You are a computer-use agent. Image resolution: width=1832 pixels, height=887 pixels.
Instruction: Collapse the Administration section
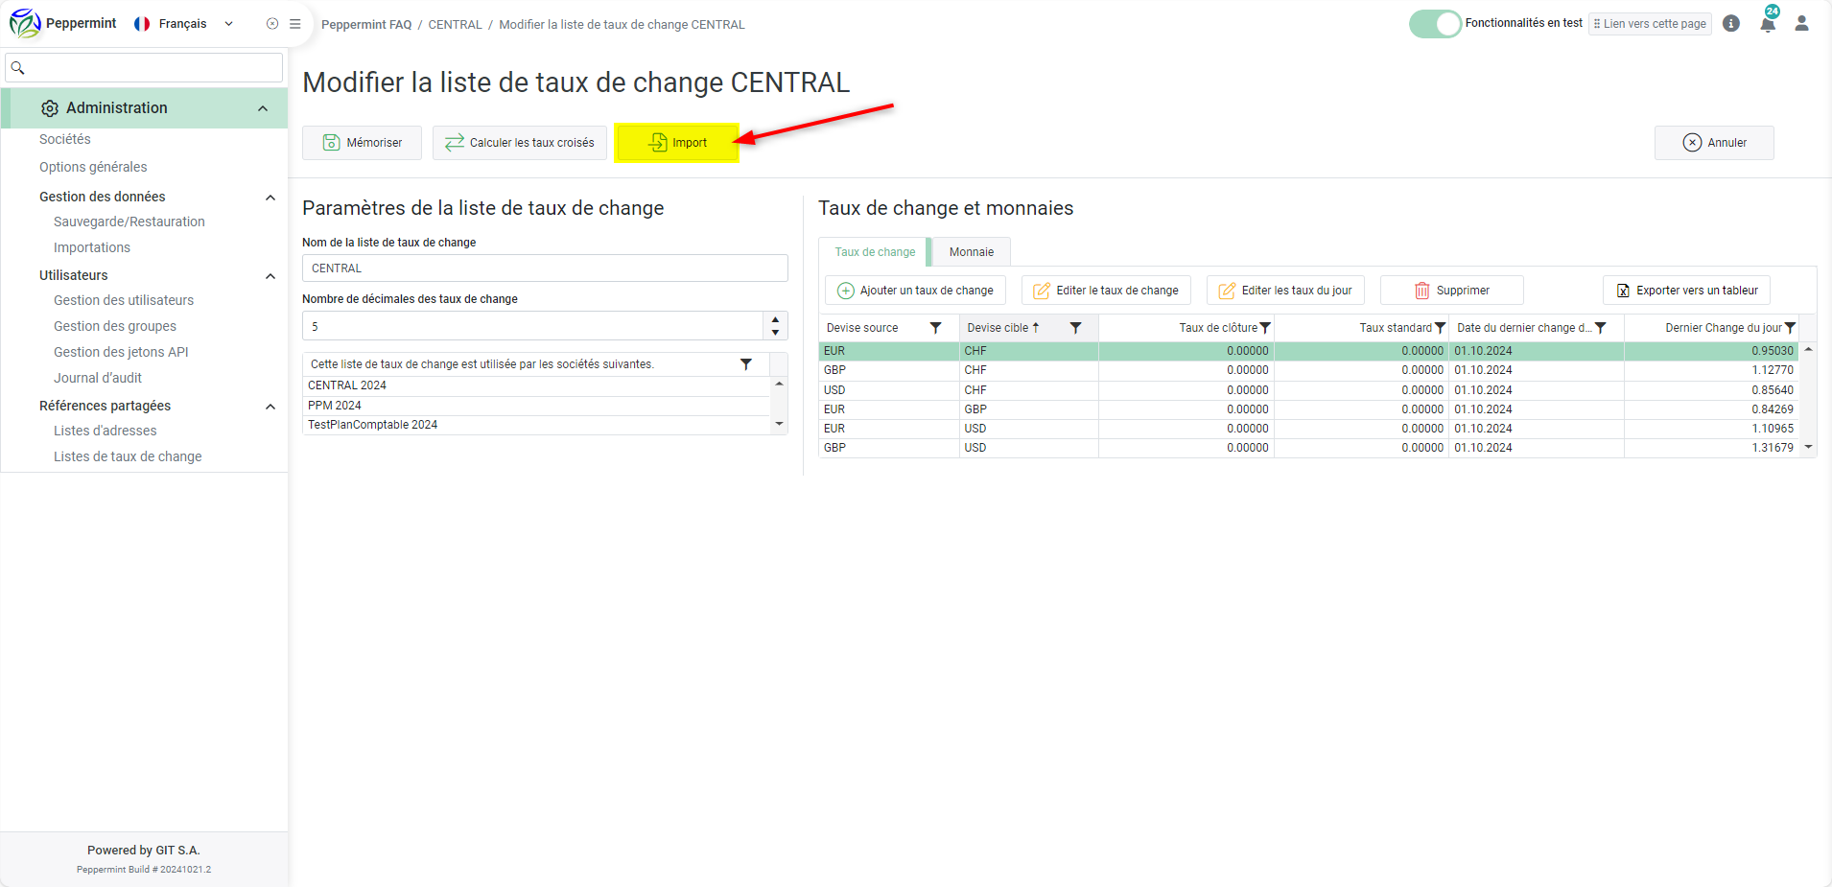pos(263,108)
